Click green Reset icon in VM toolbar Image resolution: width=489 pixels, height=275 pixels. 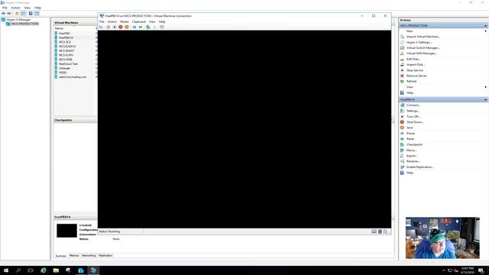tap(141, 27)
